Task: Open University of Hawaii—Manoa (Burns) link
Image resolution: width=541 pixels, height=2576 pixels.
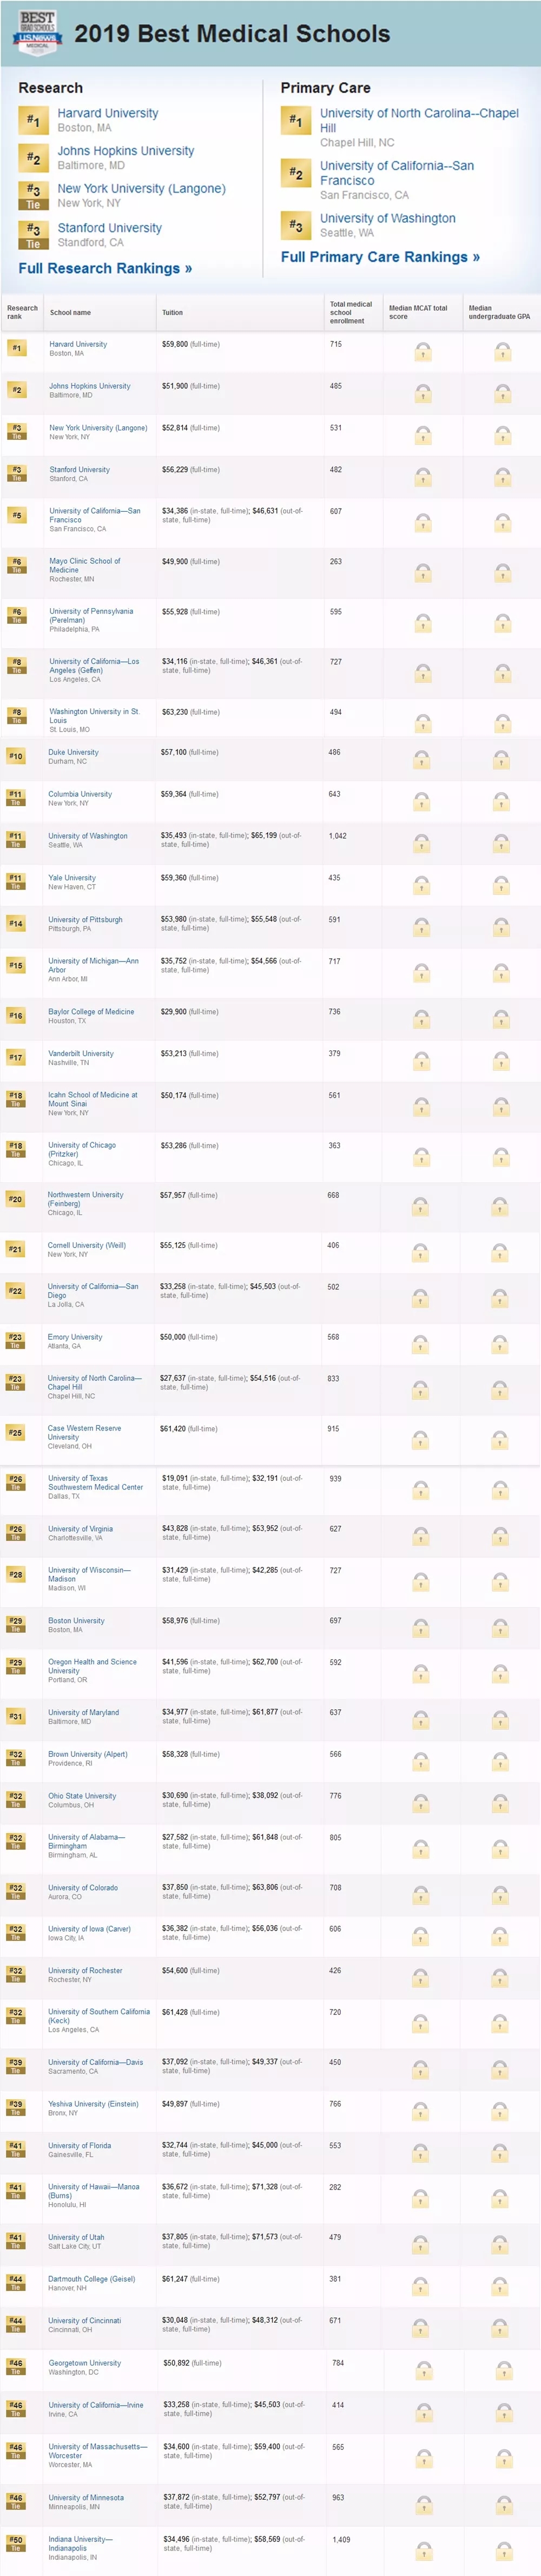Action: pos(94,2191)
